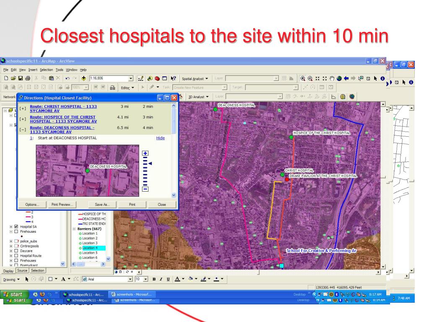
Task: Save the map with the Save icon
Action: pos(20,78)
